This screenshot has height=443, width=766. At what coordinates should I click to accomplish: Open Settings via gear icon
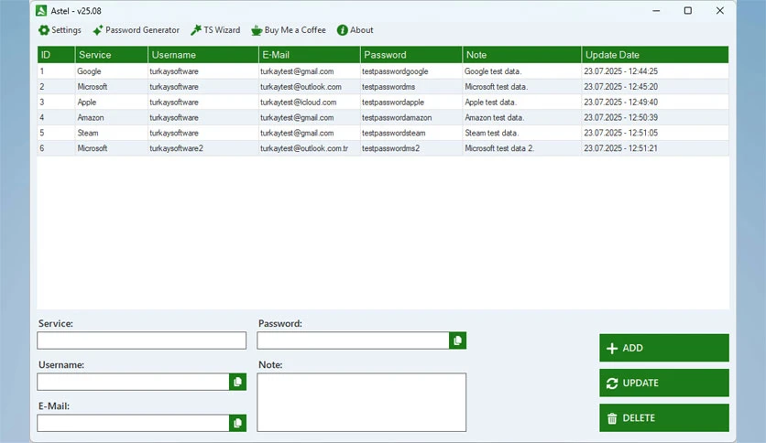click(x=44, y=30)
